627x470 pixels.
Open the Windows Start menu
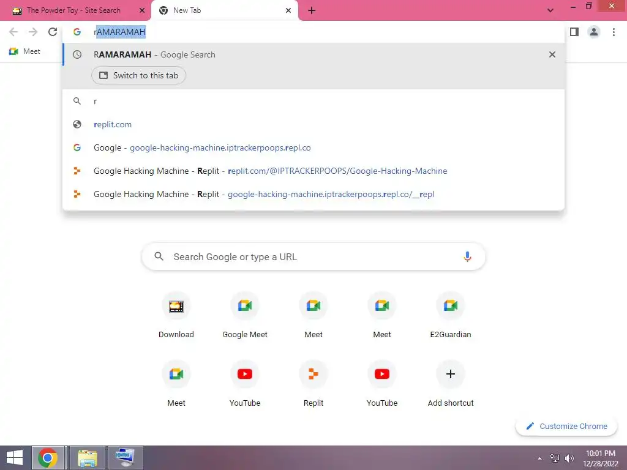coord(15,458)
